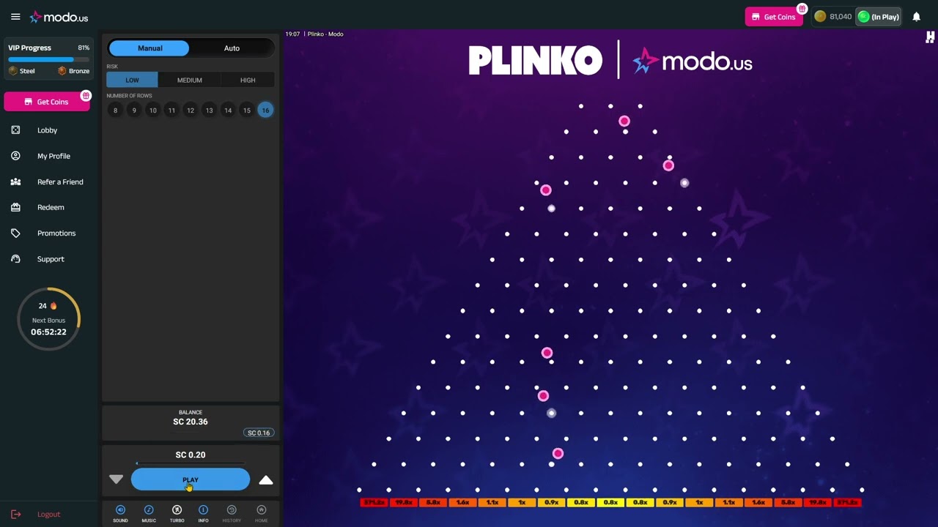Click the Home icon in the game footer
The image size is (938, 527).
261,510
